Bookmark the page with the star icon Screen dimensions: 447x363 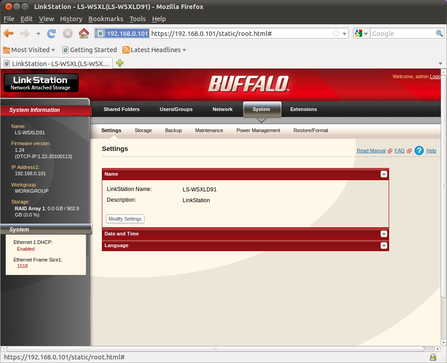[336, 33]
